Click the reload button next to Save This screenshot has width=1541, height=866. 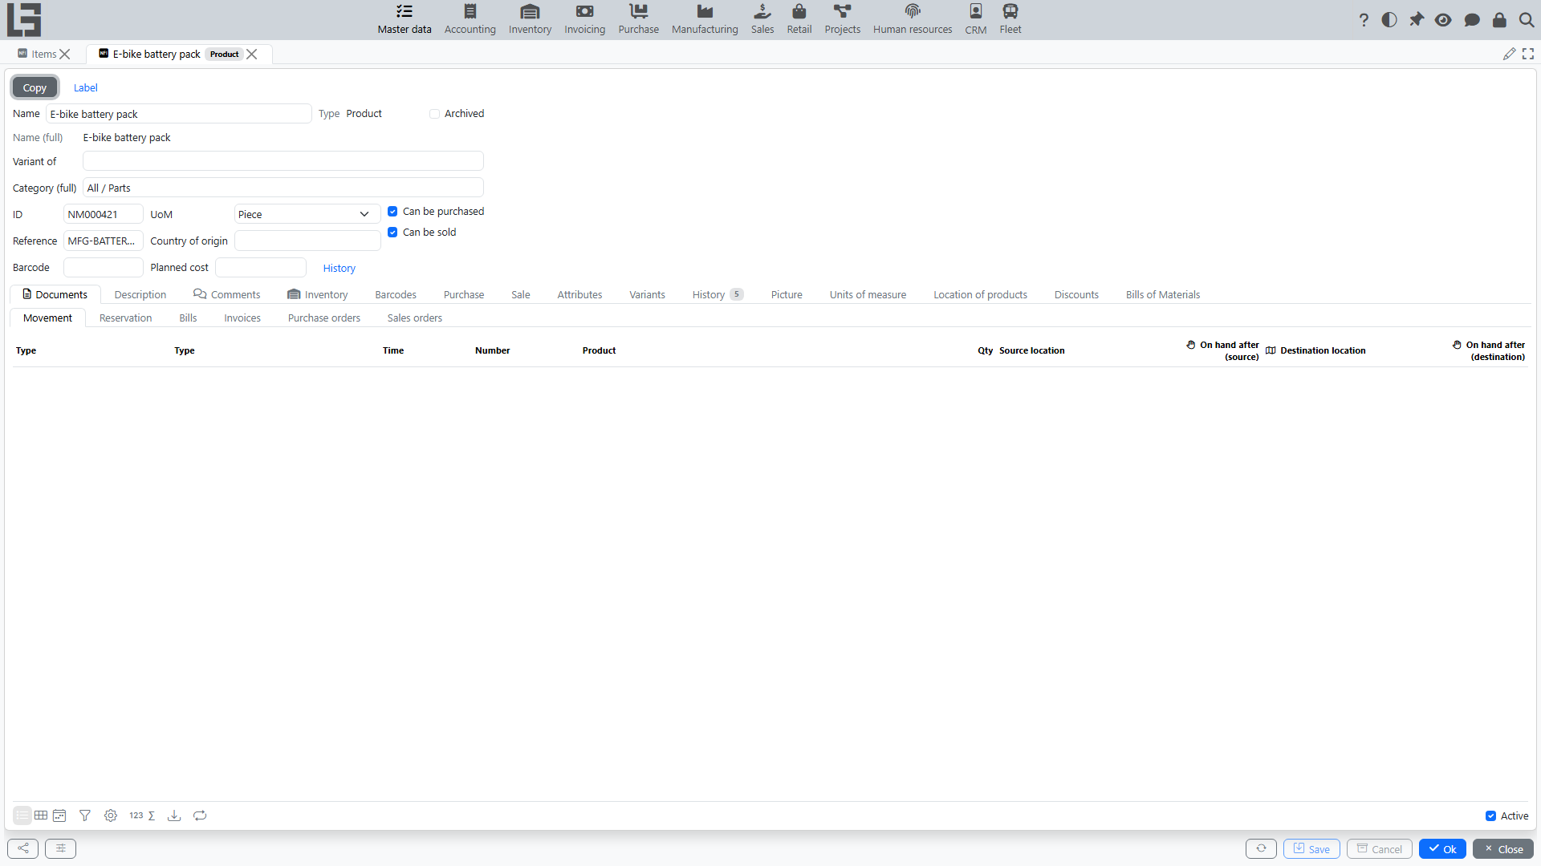(x=1261, y=848)
